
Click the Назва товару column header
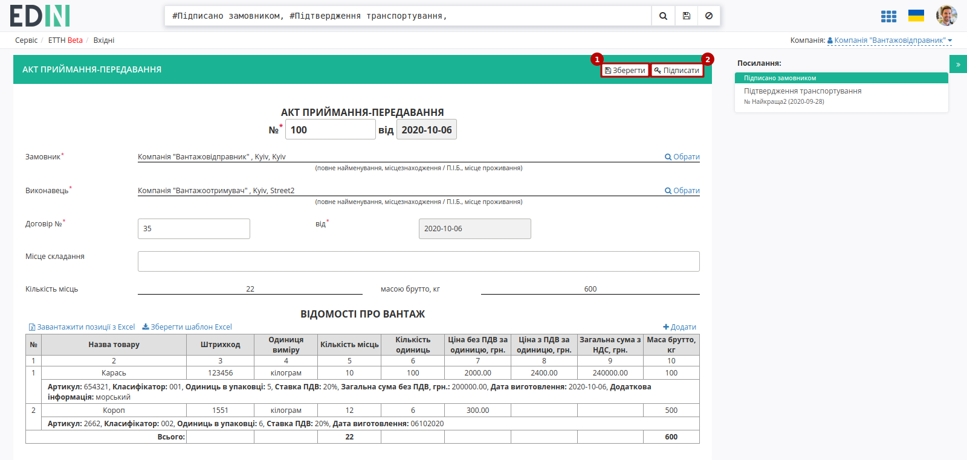pos(114,345)
